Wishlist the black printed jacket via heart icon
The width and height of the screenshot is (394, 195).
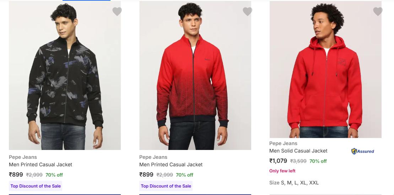(x=117, y=12)
